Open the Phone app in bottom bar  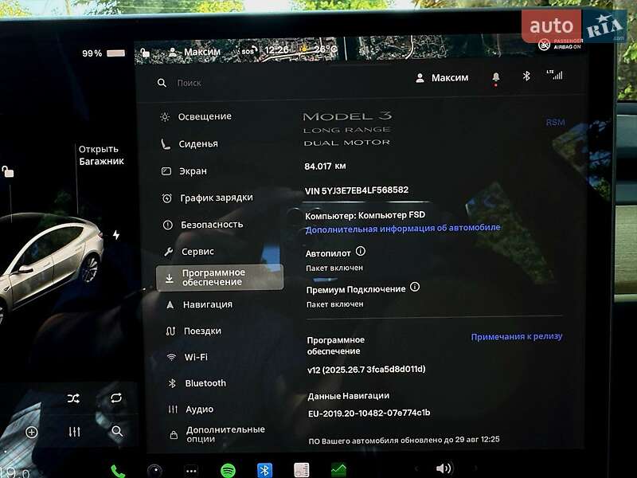pos(118,470)
